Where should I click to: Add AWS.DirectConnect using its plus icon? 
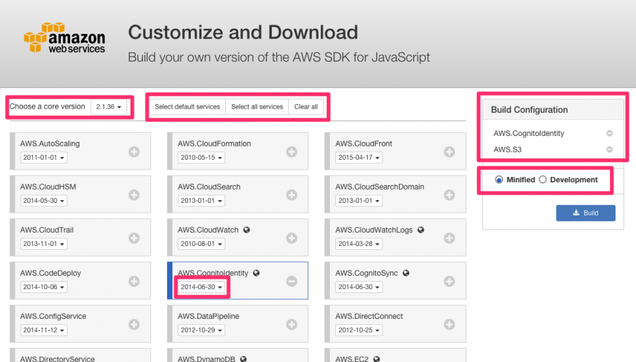coord(449,324)
